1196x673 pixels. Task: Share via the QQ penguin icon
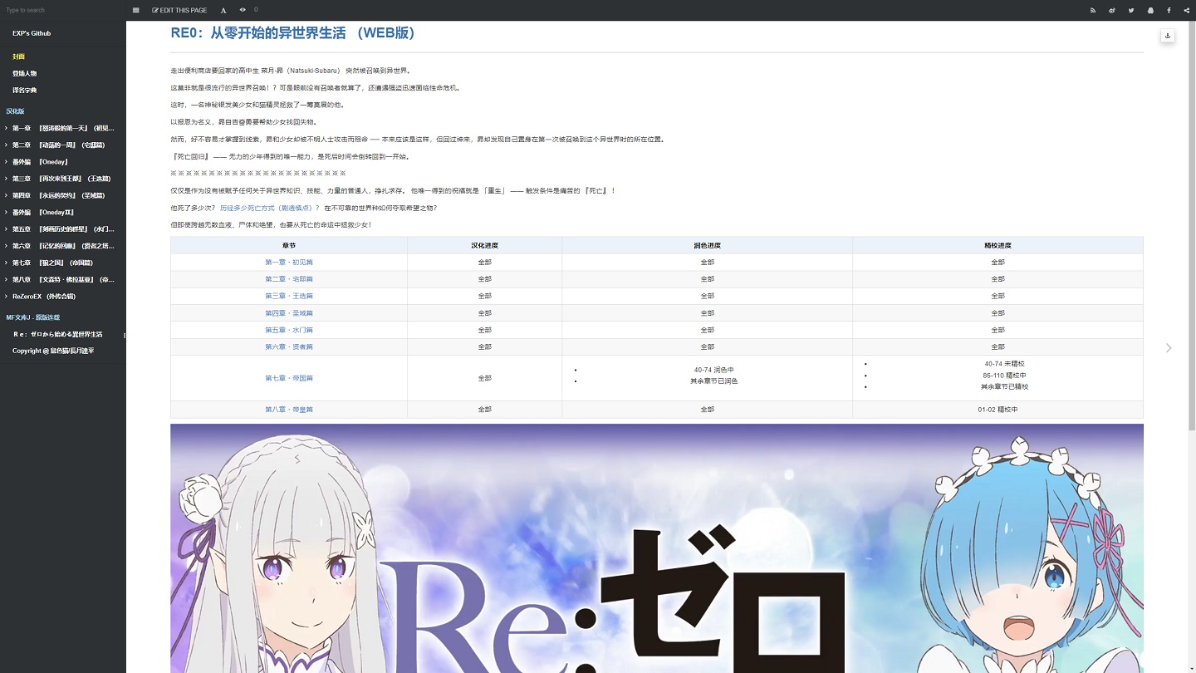click(x=1150, y=10)
